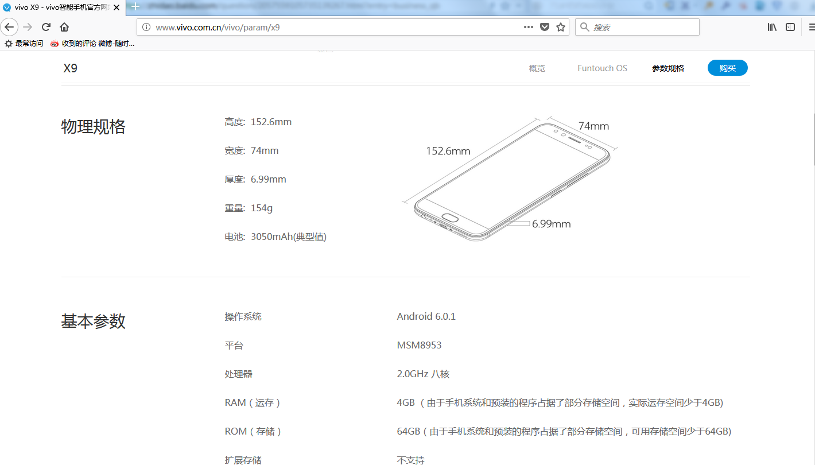This screenshot has height=465, width=815.
Task: Select the 基本参数 heading
Action: click(93, 321)
